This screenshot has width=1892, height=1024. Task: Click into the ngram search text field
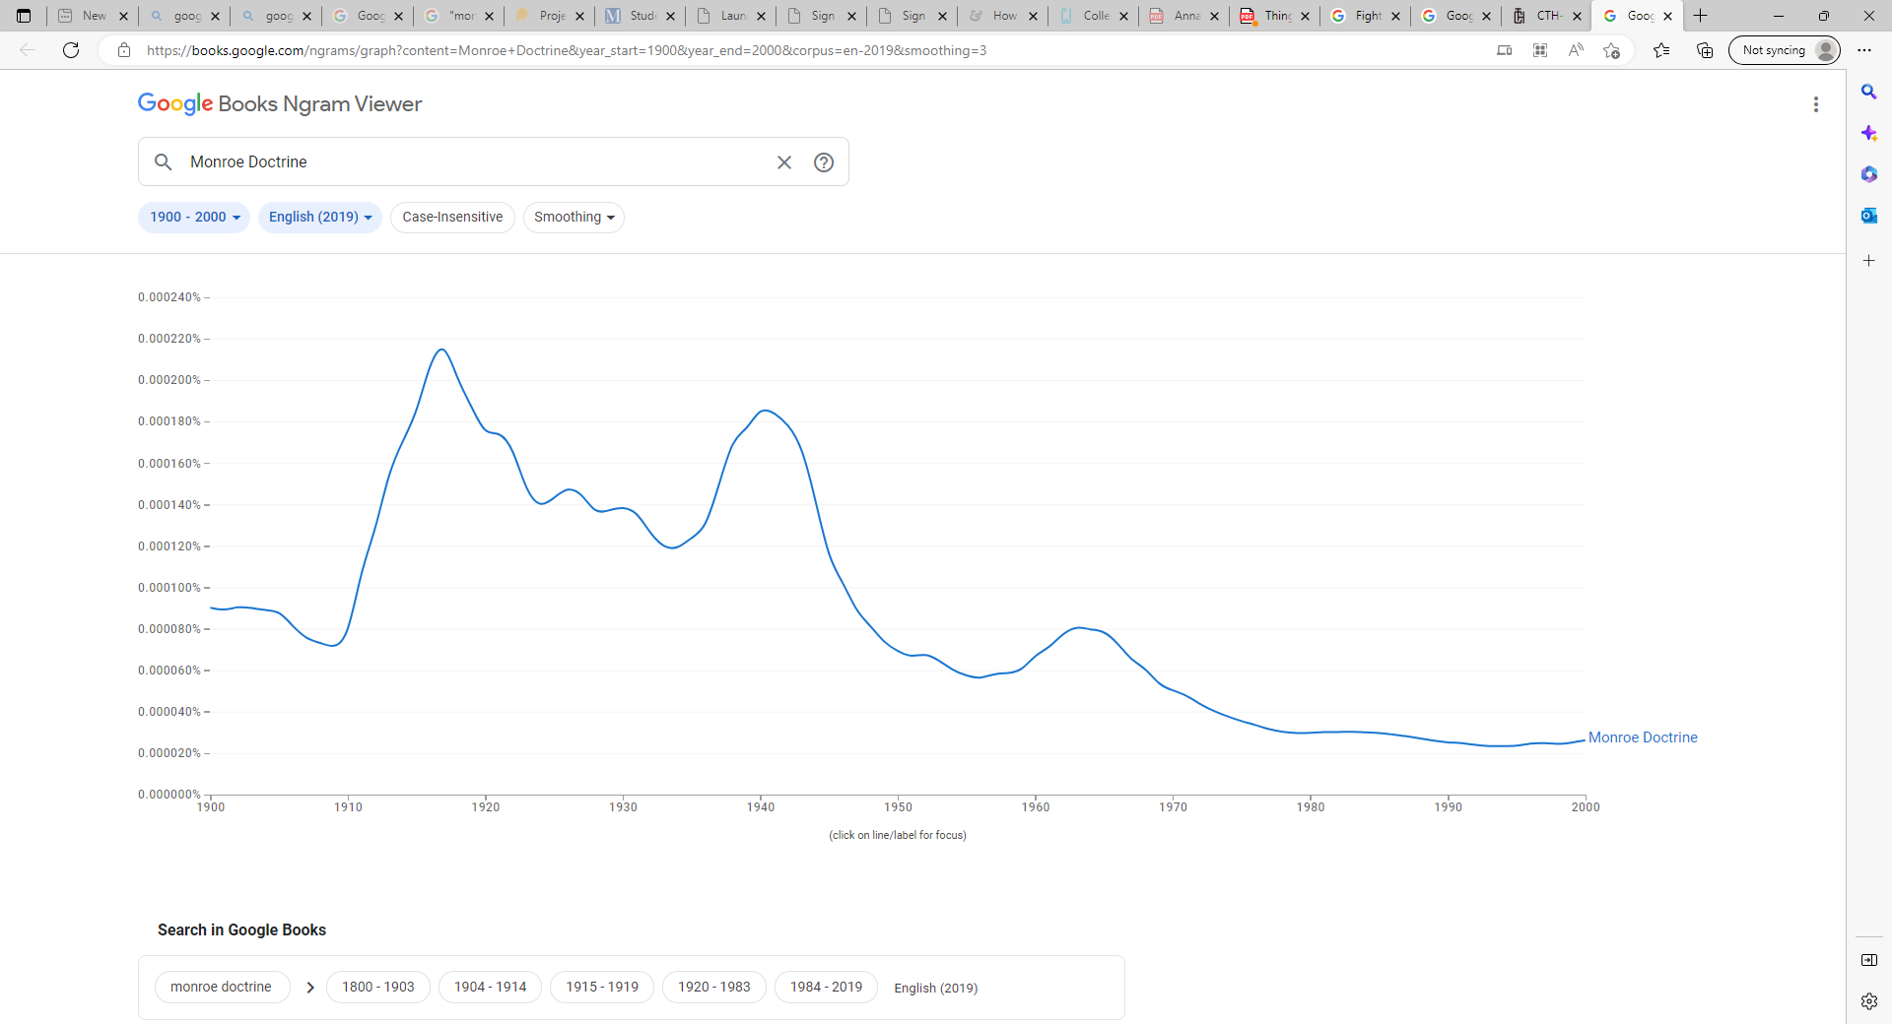(473, 162)
